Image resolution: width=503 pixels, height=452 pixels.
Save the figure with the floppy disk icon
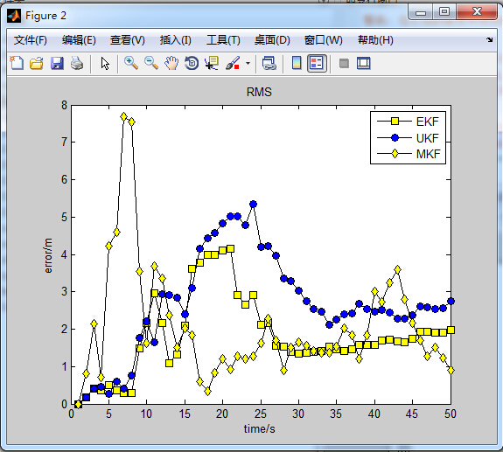tap(57, 63)
